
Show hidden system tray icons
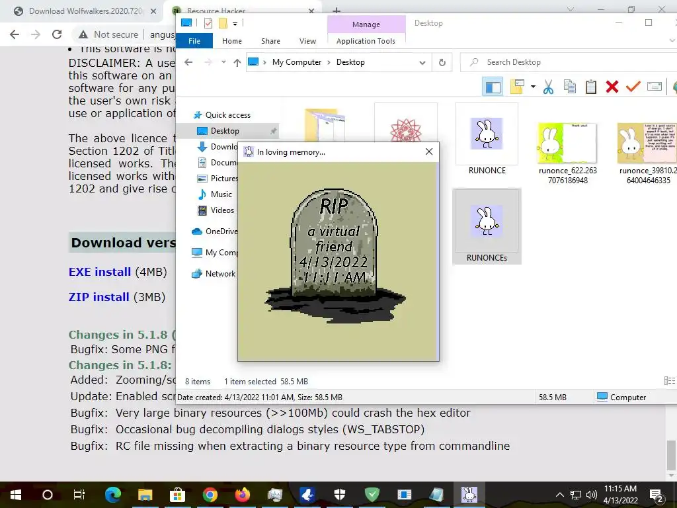559,495
